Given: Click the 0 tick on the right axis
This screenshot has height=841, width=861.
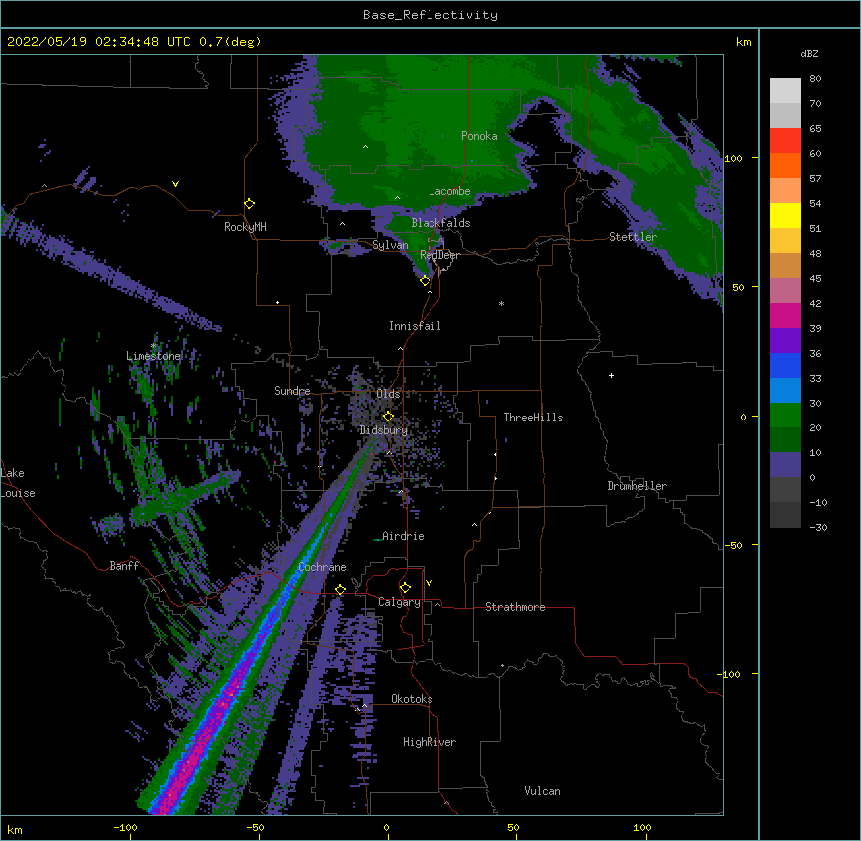Looking at the screenshot, I should point(743,418).
